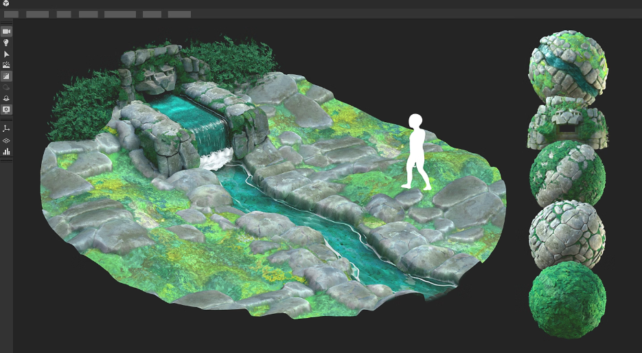
Task: Select the river stone material sphere
Action: [568, 68]
